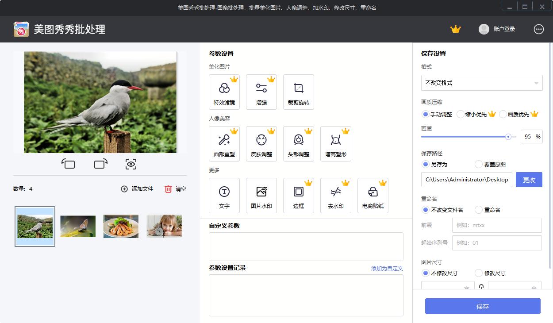The height and width of the screenshot is (323, 553).
Task: Select the child with rabbit thumbnail
Action: click(164, 227)
